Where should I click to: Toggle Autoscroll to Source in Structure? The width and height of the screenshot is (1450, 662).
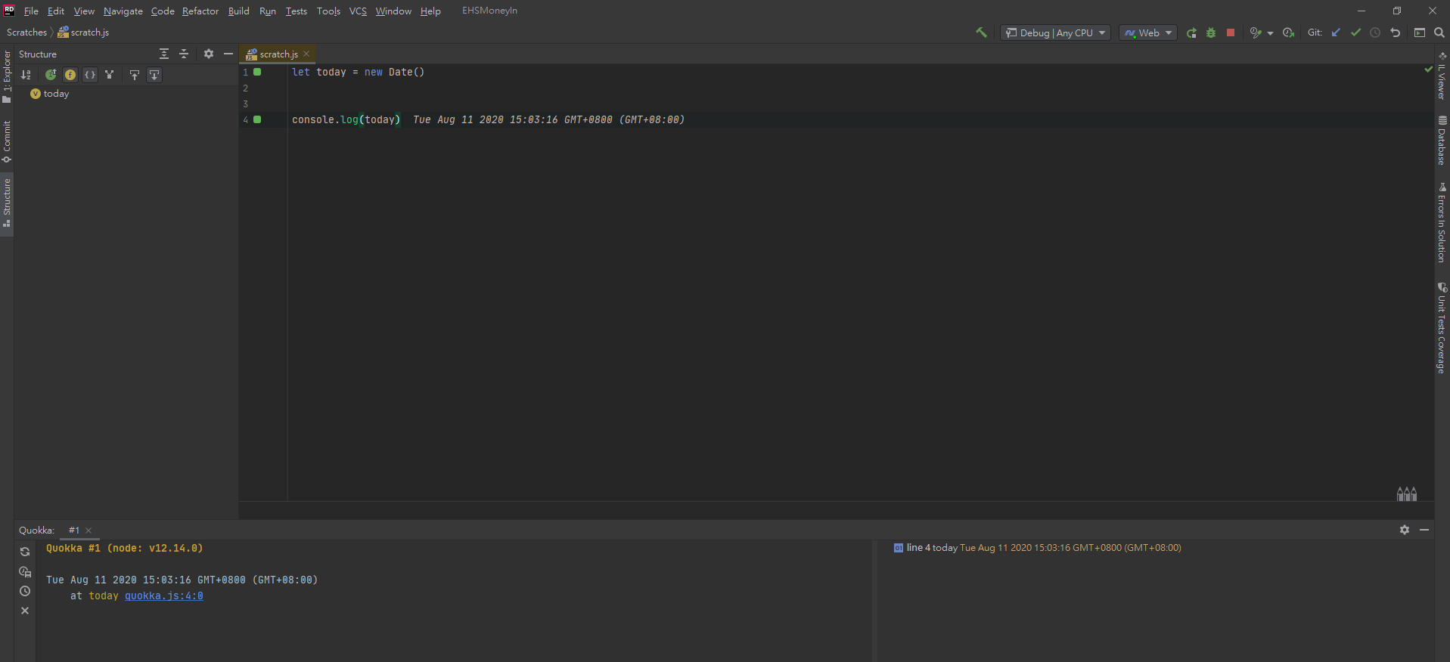tap(135, 75)
